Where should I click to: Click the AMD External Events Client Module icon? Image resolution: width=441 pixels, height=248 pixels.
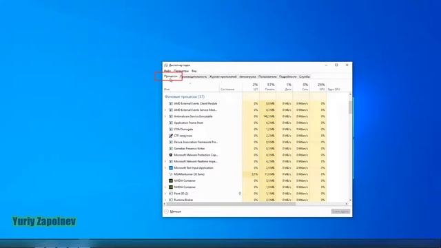171,103
